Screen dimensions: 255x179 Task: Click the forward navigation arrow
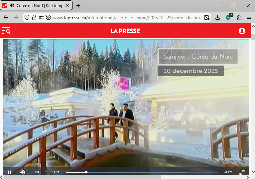[x=16, y=17]
